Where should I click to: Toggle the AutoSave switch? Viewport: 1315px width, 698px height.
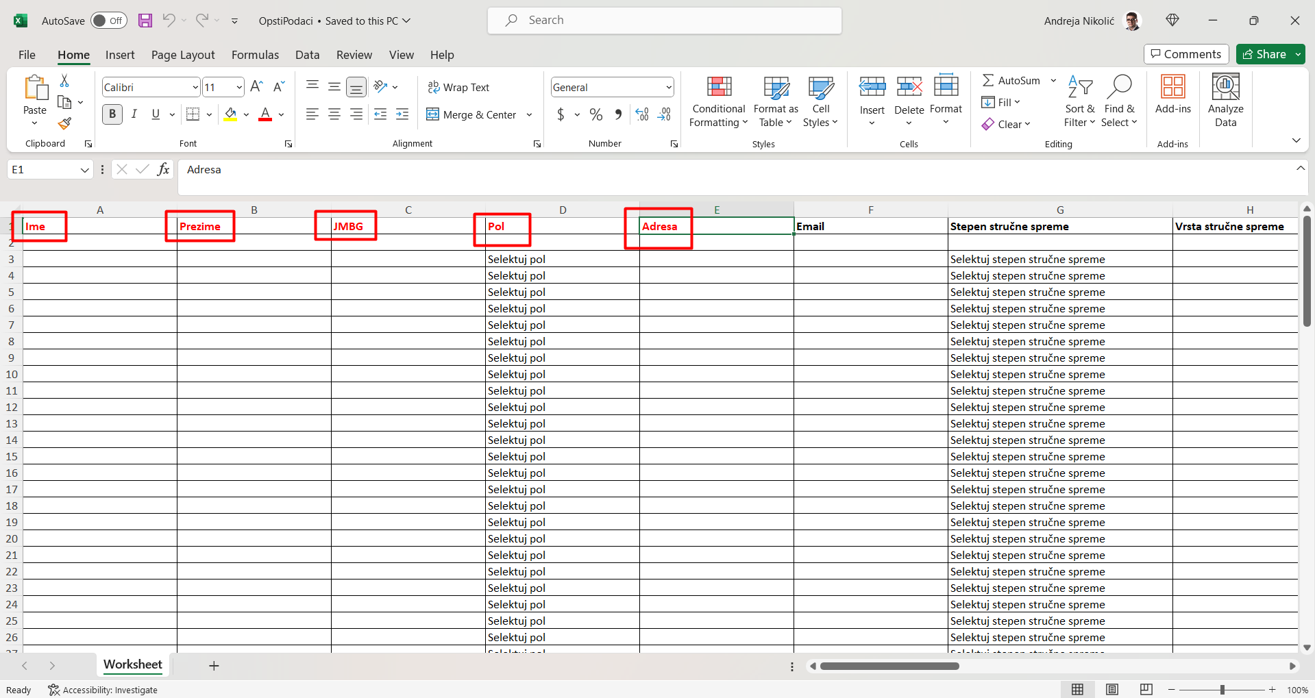108,21
